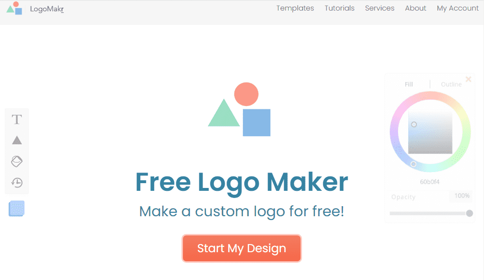Click the opacity slider handle
The image size is (484, 280).
coord(470,213)
